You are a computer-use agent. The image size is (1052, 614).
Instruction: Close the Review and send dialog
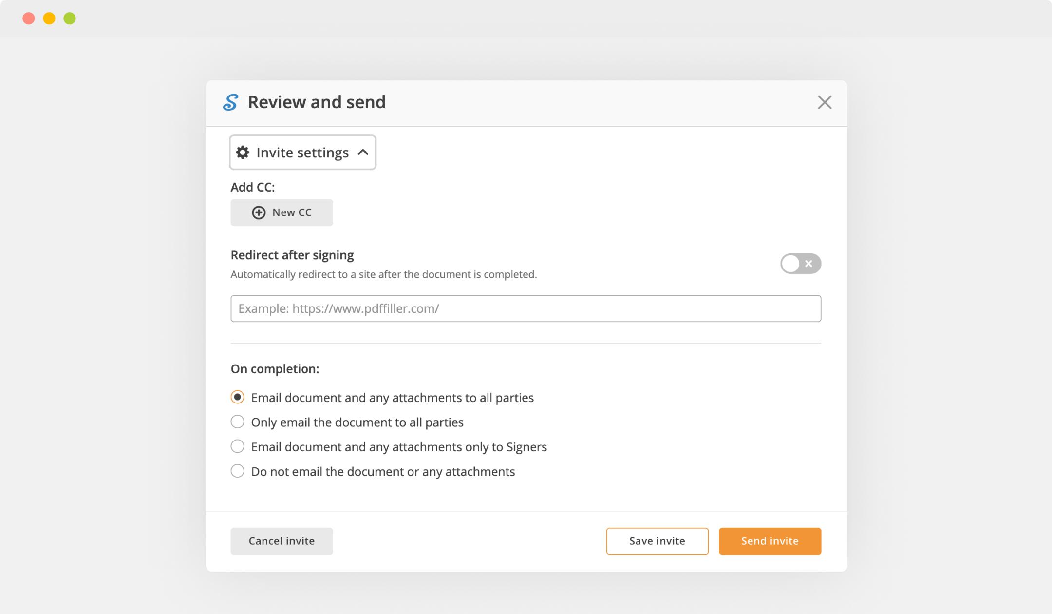[825, 102]
